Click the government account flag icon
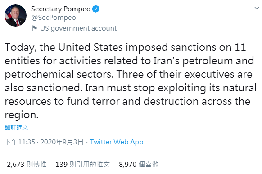 [x=34, y=28]
